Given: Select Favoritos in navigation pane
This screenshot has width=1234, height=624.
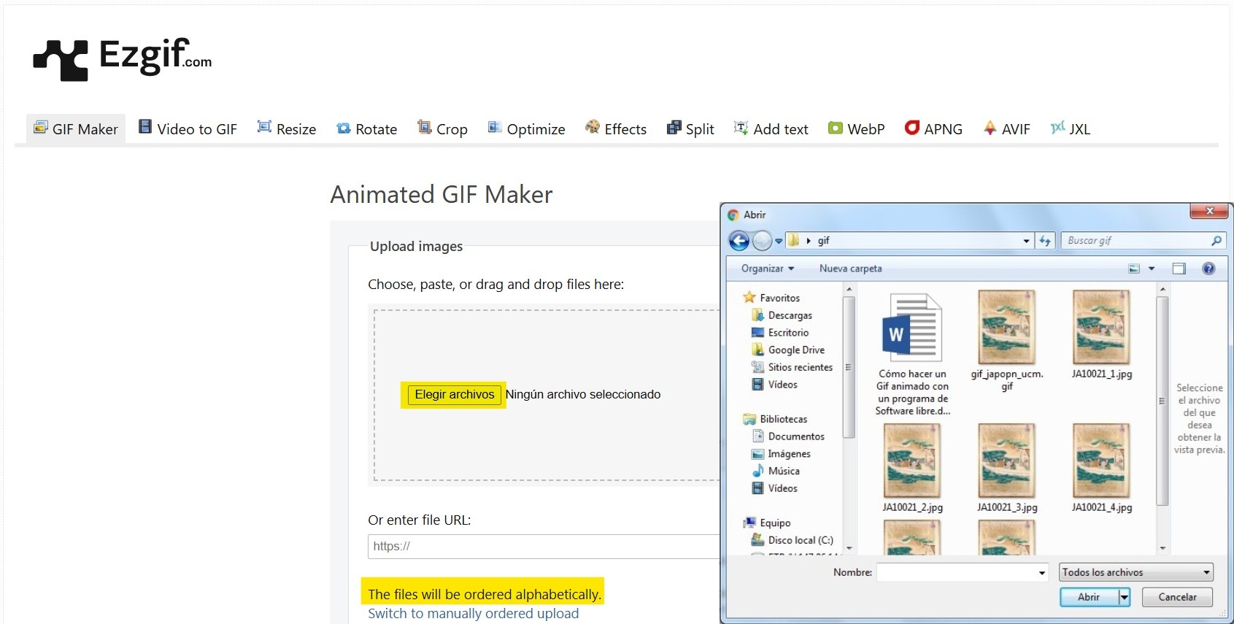Looking at the screenshot, I should tap(771, 298).
